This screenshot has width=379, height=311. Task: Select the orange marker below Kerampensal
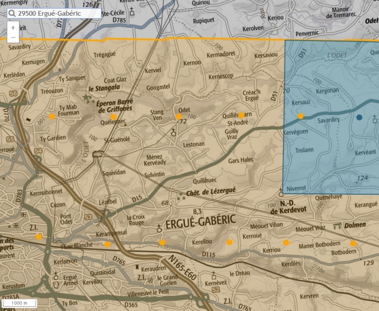coord(107,245)
